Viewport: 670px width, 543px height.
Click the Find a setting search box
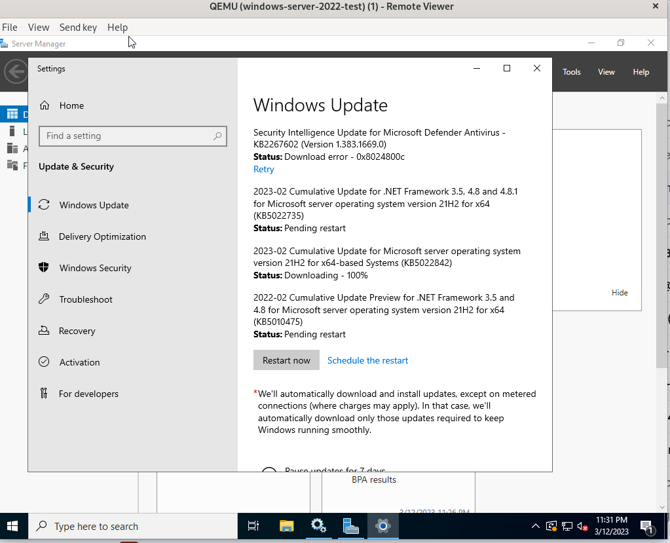coord(132,136)
